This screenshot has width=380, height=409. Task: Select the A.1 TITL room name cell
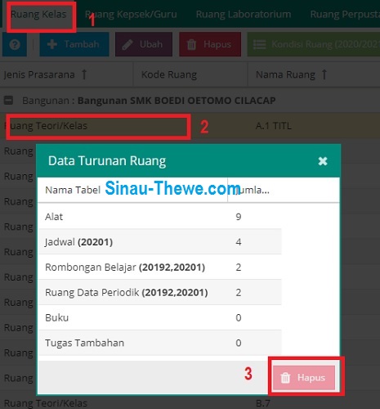pos(274,126)
